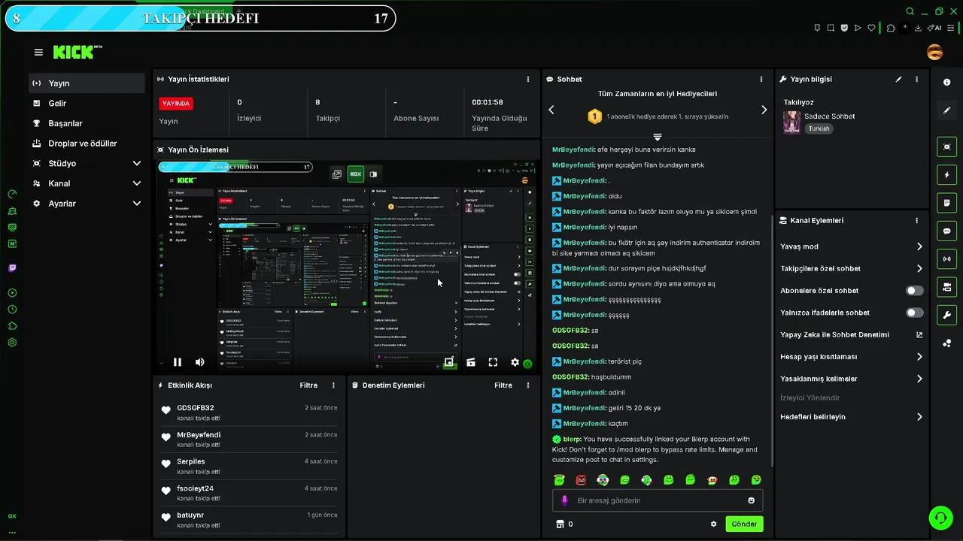Open the preview player settings gear

(515, 362)
